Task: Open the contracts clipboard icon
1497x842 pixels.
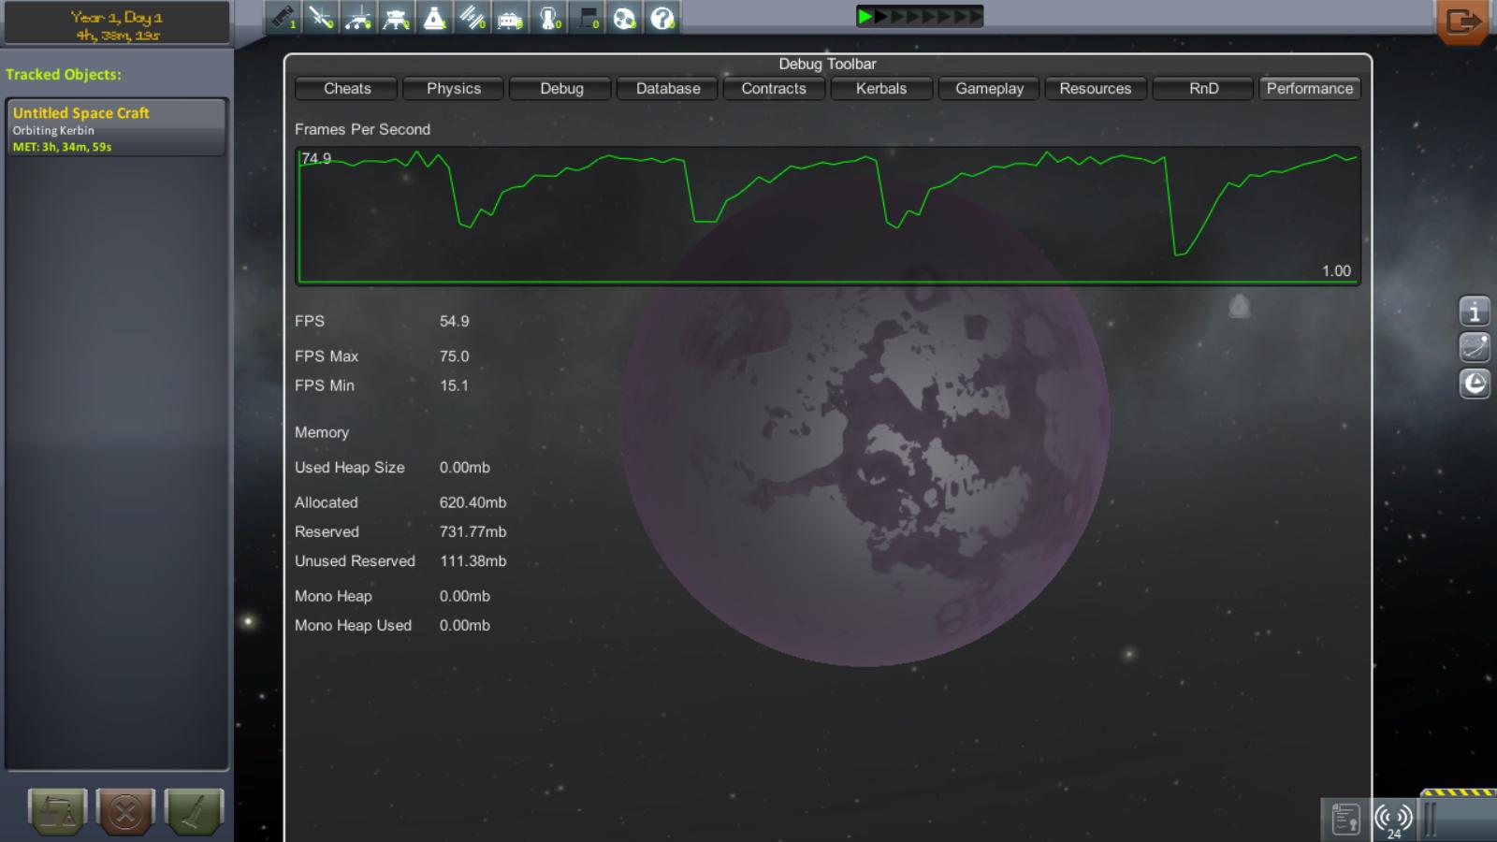Action: click(x=1345, y=820)
